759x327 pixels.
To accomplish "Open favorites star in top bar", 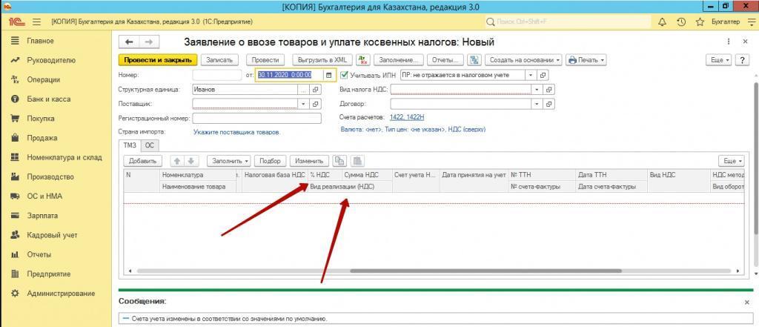I will coord(700,22).
